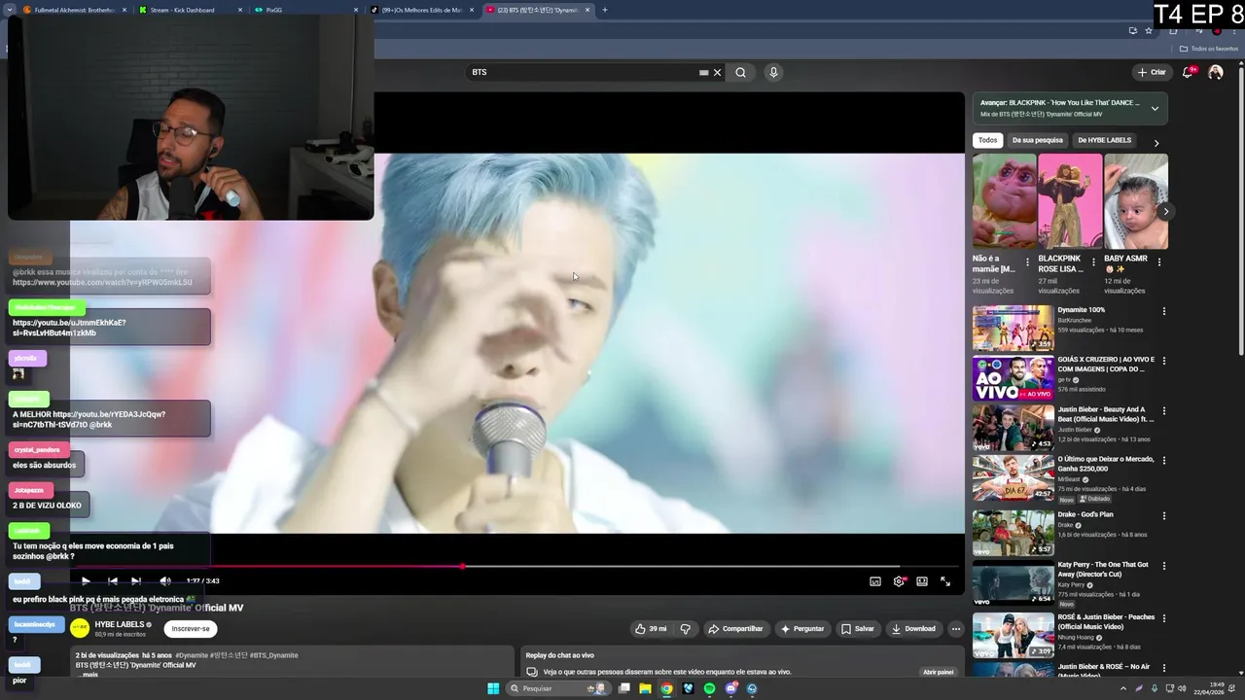Expand the video description with ...mais
Screen dimensions: 1245x700
pos(89,674)
